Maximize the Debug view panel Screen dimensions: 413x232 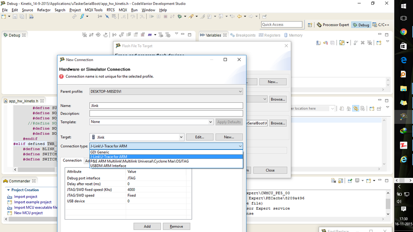(x=190, y=34)
